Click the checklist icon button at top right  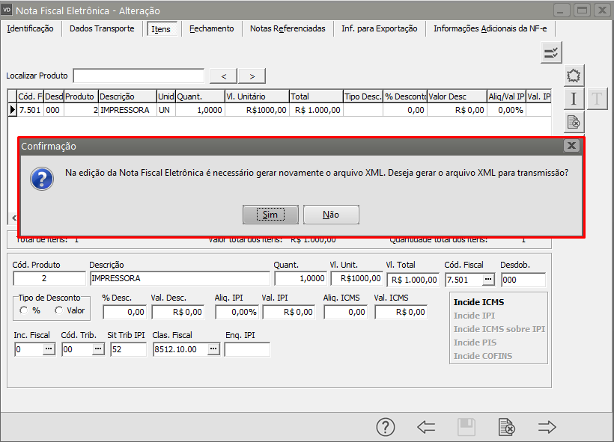point(551,52)
